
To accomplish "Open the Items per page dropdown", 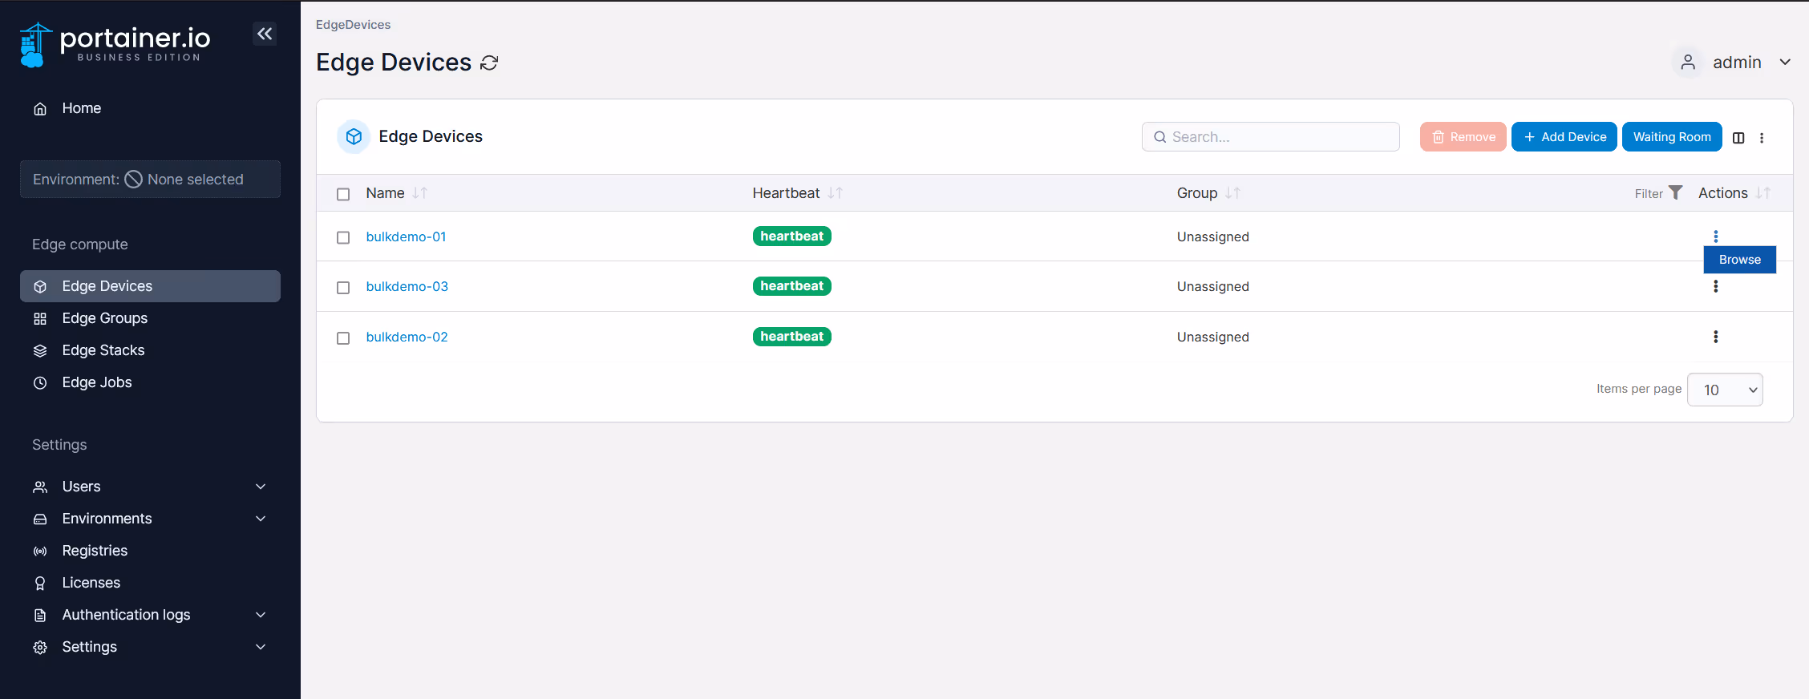I will [x=1725, y=390].
